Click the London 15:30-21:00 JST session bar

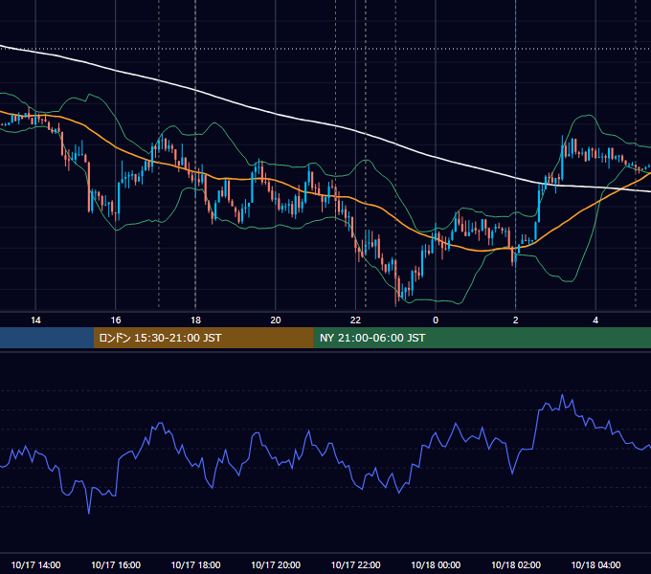point(203,338)
